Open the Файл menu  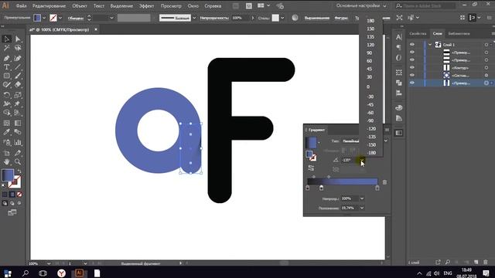21,6
